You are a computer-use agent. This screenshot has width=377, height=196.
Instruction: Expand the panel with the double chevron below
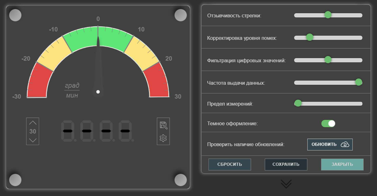286,184
